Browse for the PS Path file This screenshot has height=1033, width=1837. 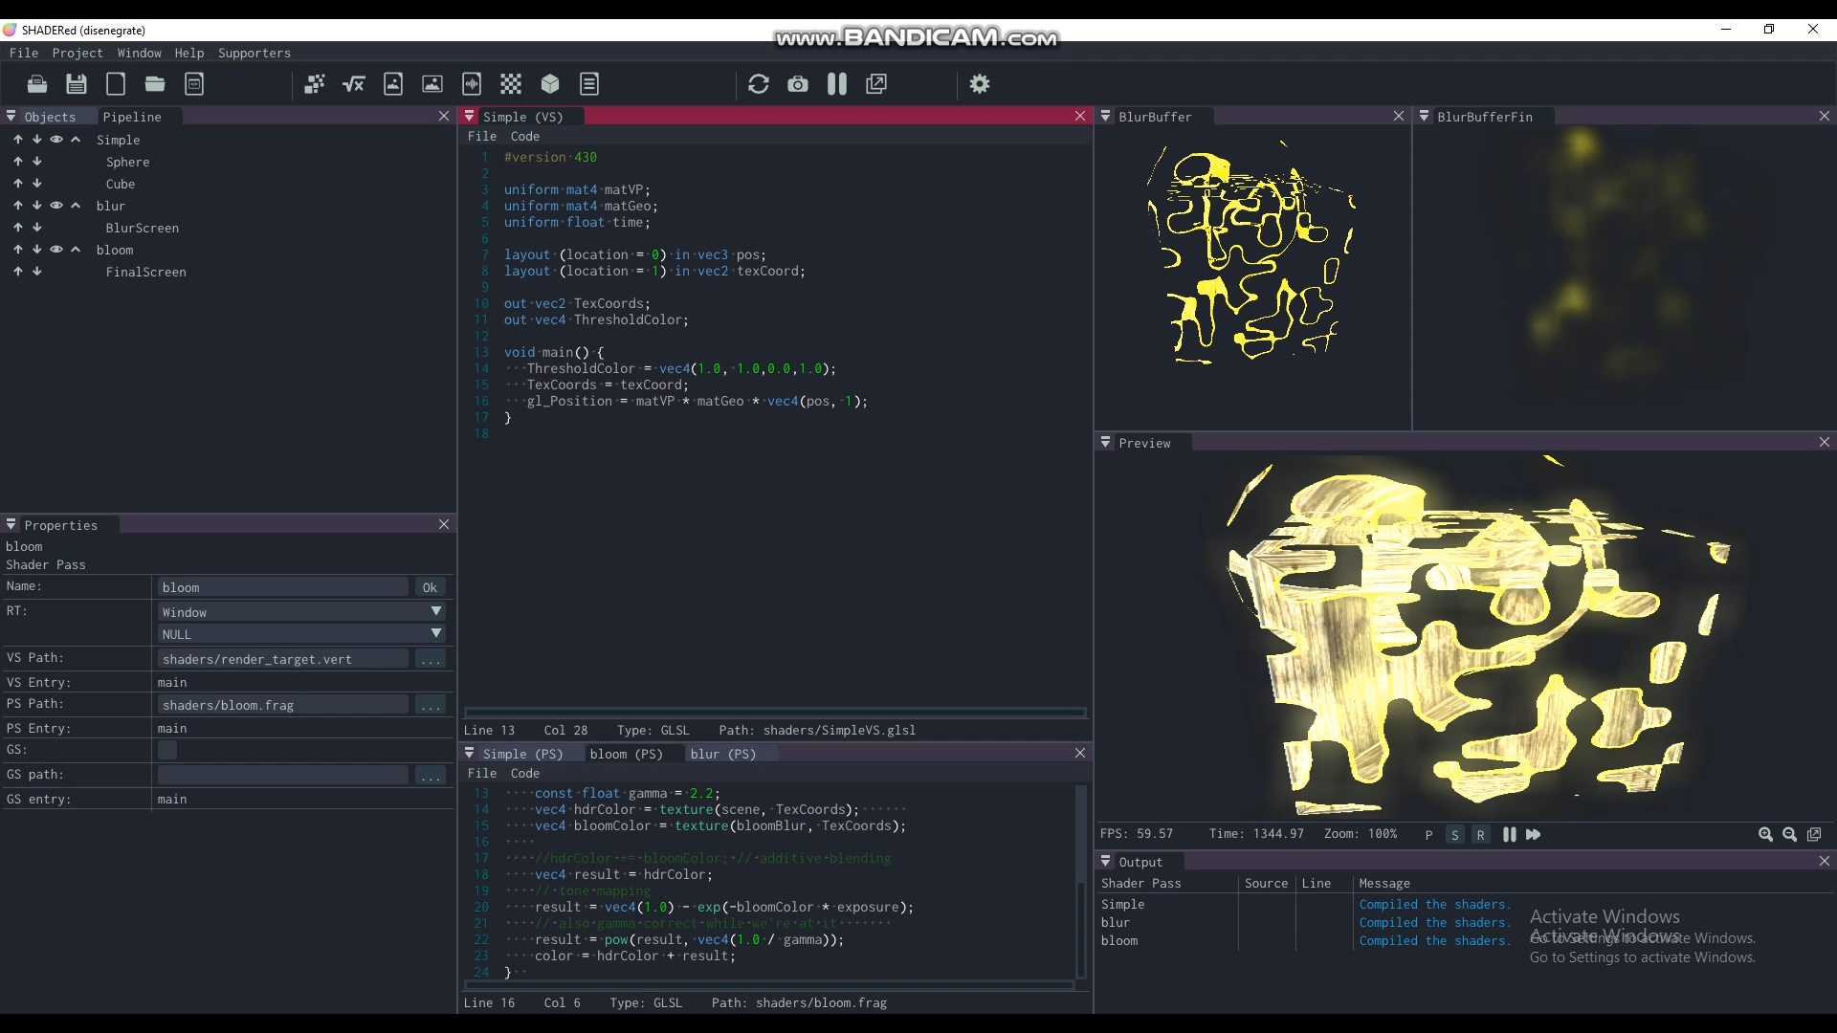pyautogui.click(x=431, y=705)
